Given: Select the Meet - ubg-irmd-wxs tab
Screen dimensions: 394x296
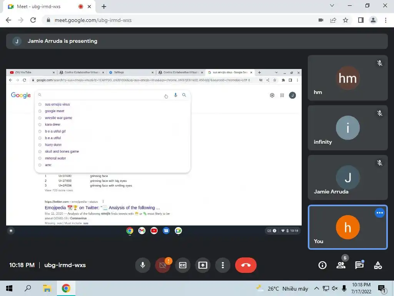Looking at the screenshot, I should click(x=49, y=7).
